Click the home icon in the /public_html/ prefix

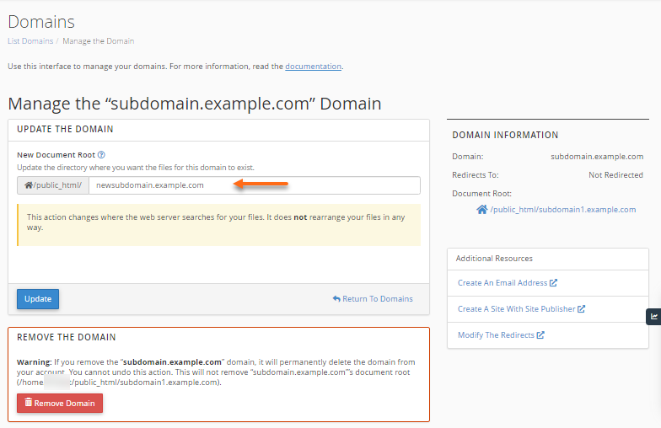tap(28, 185)
